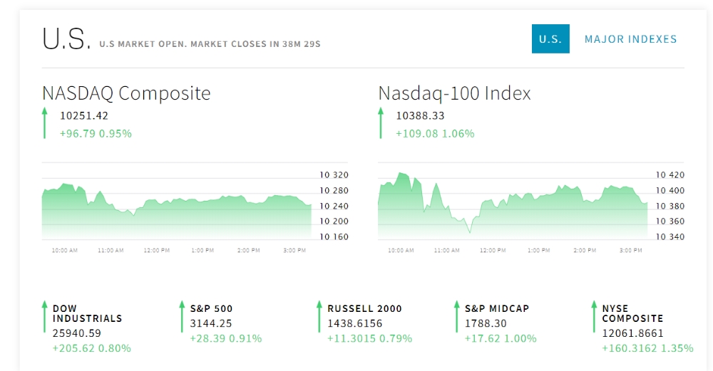713x371 pixels.
Task: Select the change text +11.3015 0.79%
Action: point(369,338)
